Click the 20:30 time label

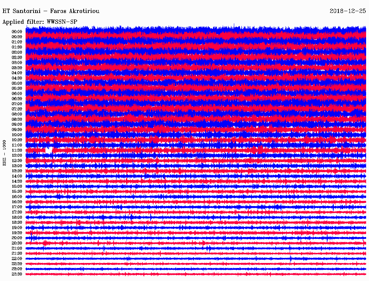(x=17, y=243)
